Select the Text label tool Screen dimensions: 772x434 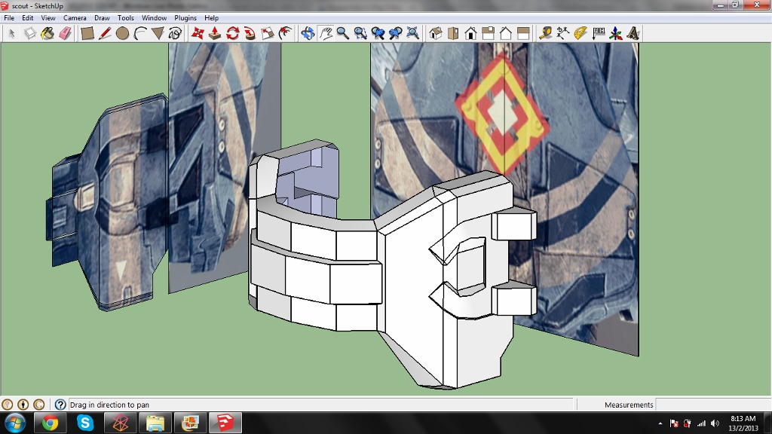point(599,33)
